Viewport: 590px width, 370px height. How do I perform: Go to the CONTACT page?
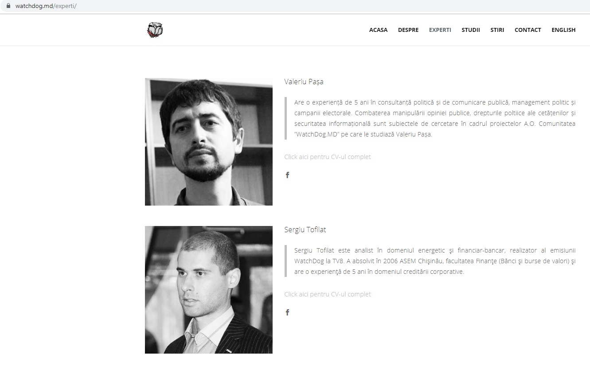point(528,30)
